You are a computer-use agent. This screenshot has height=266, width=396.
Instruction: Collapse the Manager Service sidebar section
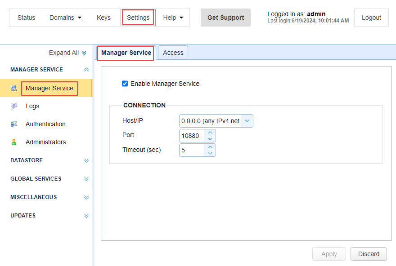86,70
